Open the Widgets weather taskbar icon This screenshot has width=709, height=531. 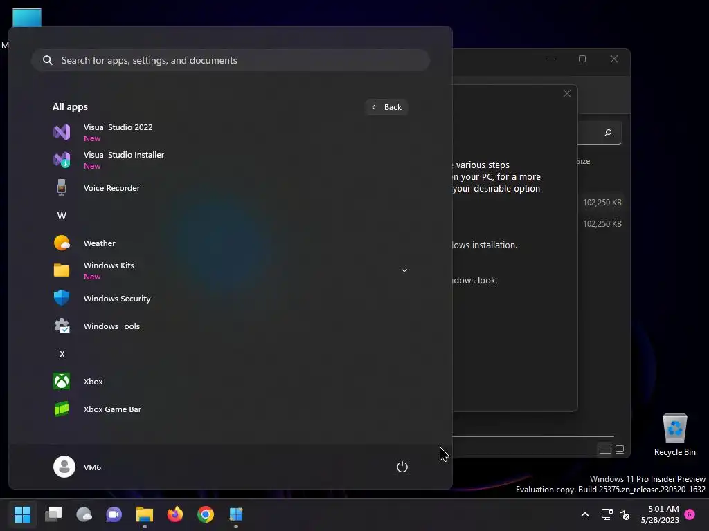(x=84, y=514)
